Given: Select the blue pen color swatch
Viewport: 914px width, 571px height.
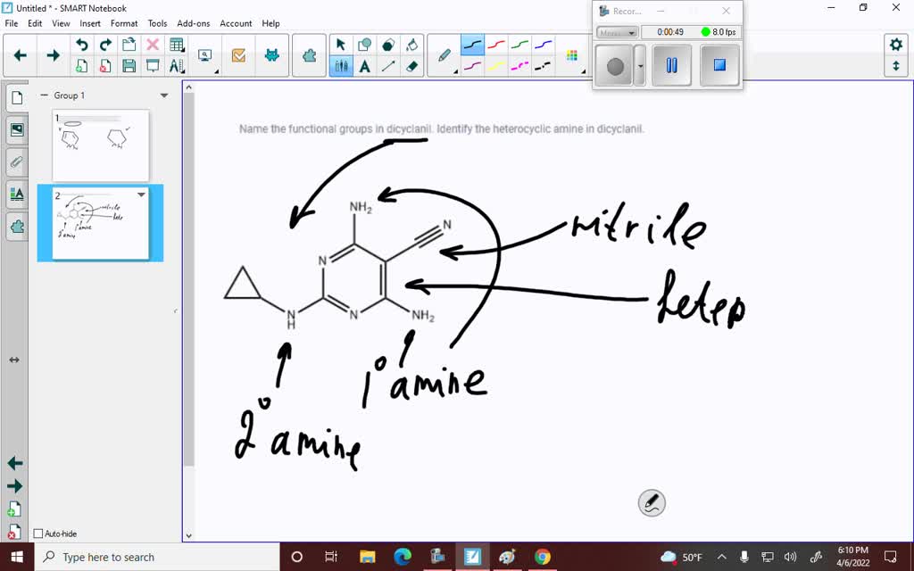Looking at the screenshot, I should 542,43.
